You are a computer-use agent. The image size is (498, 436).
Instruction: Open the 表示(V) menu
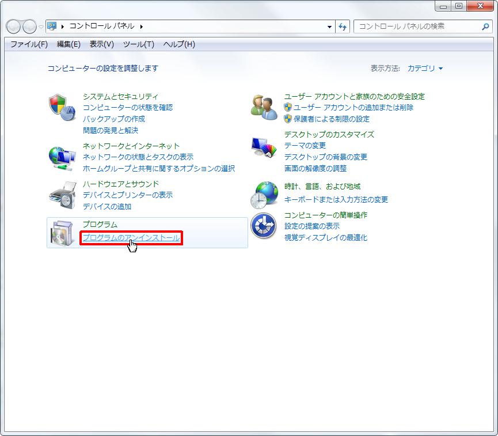101,44
